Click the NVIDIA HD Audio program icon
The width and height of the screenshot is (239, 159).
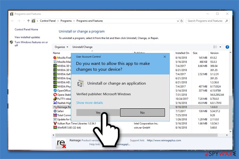point(55,82)
